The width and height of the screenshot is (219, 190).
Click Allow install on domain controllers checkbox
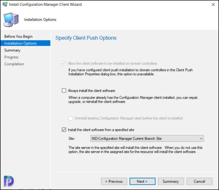[64, 64]
